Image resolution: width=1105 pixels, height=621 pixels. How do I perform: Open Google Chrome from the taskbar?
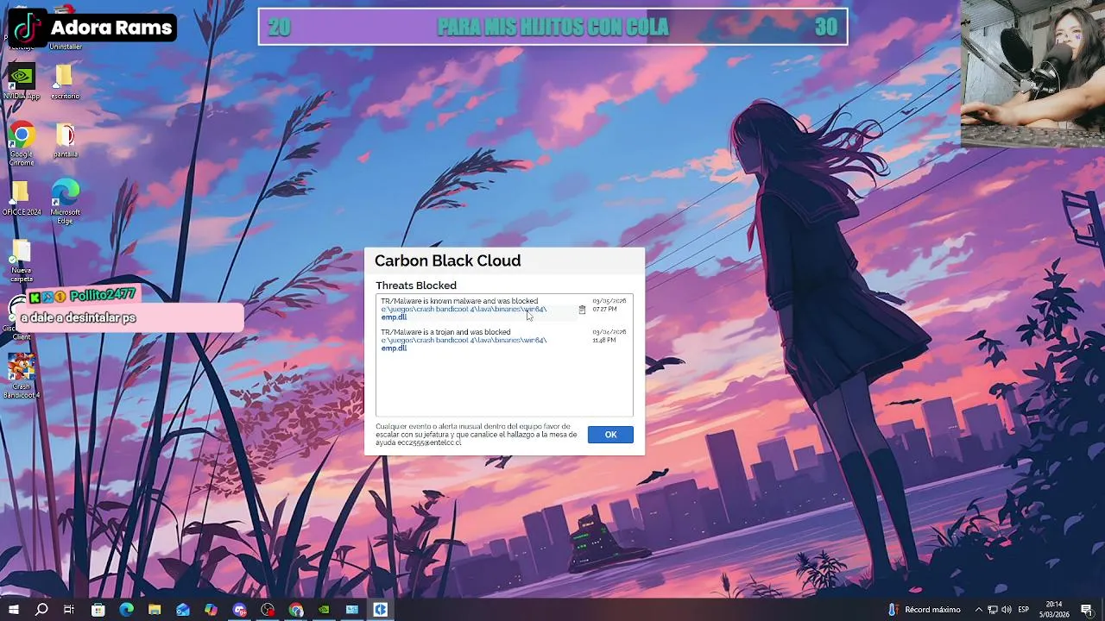pos(296,610)
